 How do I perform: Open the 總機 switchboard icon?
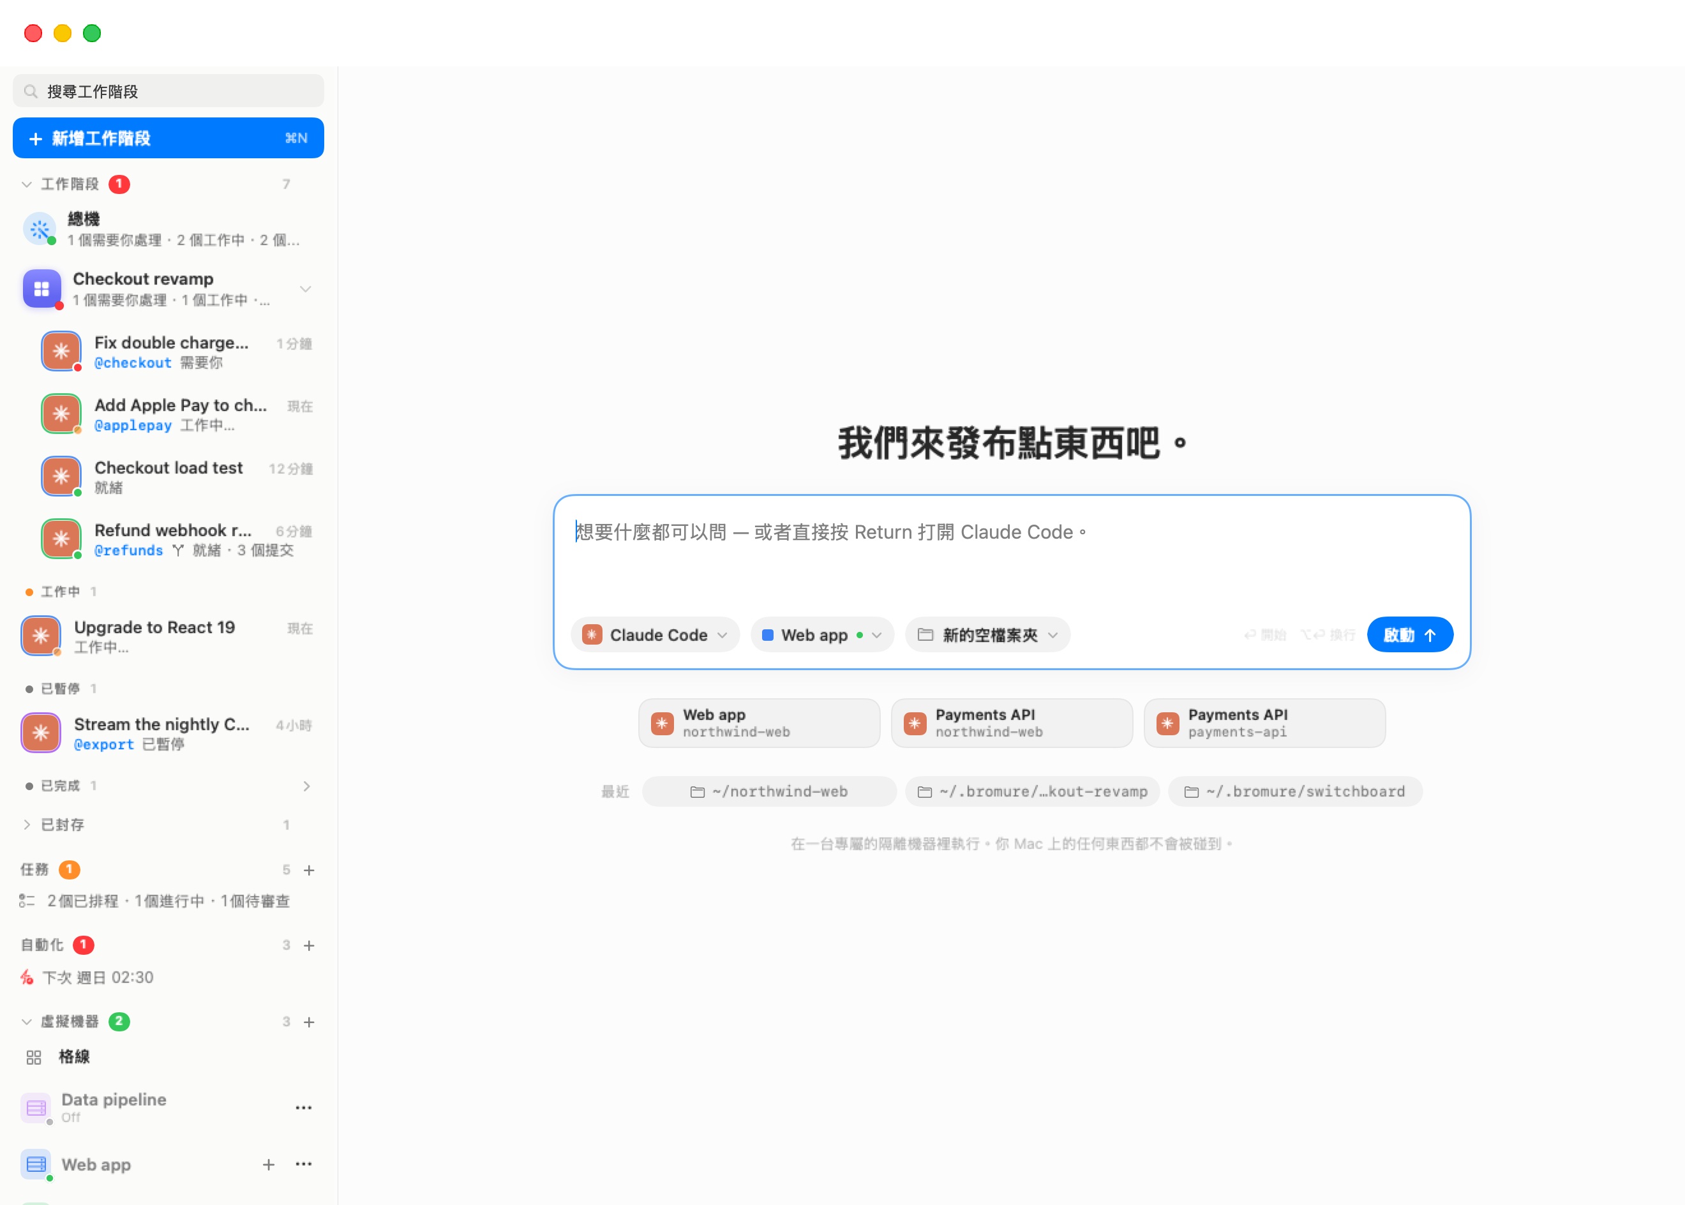pyautogui.click(x=40, y=229)
